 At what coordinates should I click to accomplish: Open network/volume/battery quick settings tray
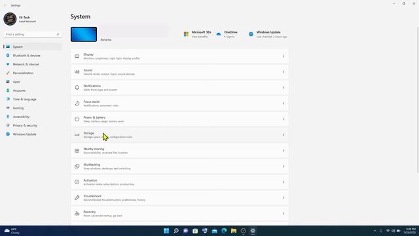(x=393, y=231)
